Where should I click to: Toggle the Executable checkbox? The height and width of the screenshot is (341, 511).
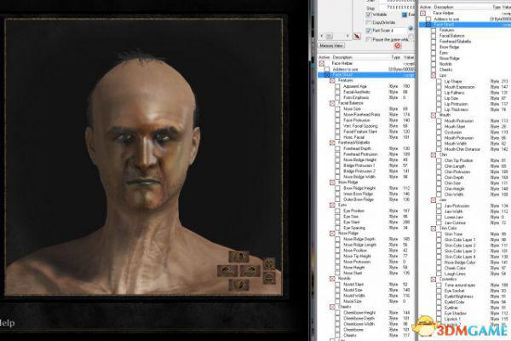(x=405, y=14)
